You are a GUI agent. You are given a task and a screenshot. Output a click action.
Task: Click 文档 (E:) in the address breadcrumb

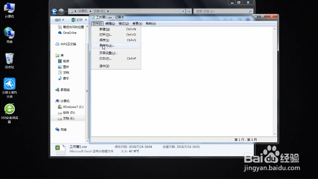click(99, 11)
